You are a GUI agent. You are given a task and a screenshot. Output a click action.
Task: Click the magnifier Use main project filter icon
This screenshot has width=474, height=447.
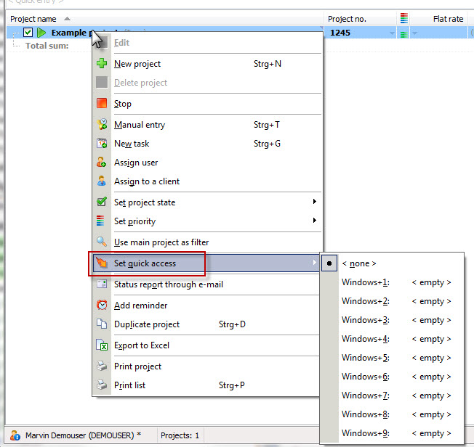coord(102,242)
